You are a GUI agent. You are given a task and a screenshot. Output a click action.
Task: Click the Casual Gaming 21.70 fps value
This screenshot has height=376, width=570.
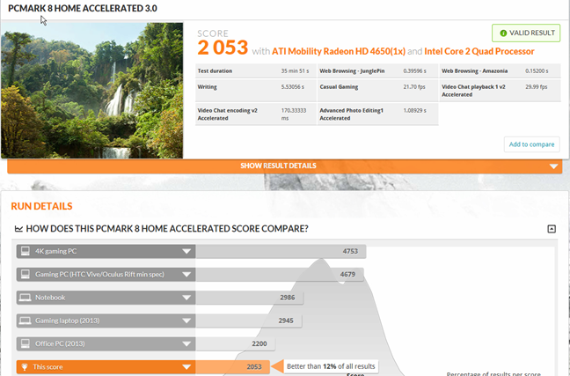(x=414, y=87)
